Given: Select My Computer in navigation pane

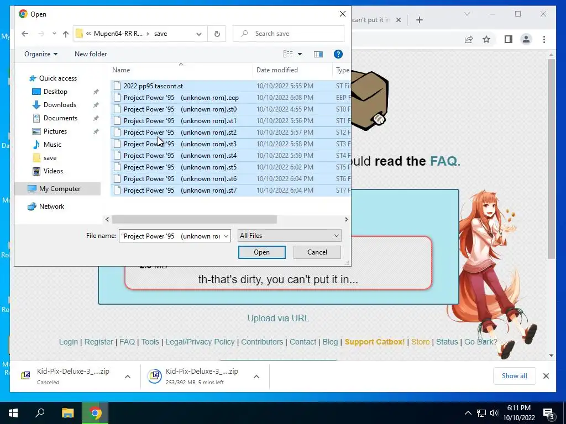Looking at the screenshot, I should pyautogui.click(x=60, y=189).
